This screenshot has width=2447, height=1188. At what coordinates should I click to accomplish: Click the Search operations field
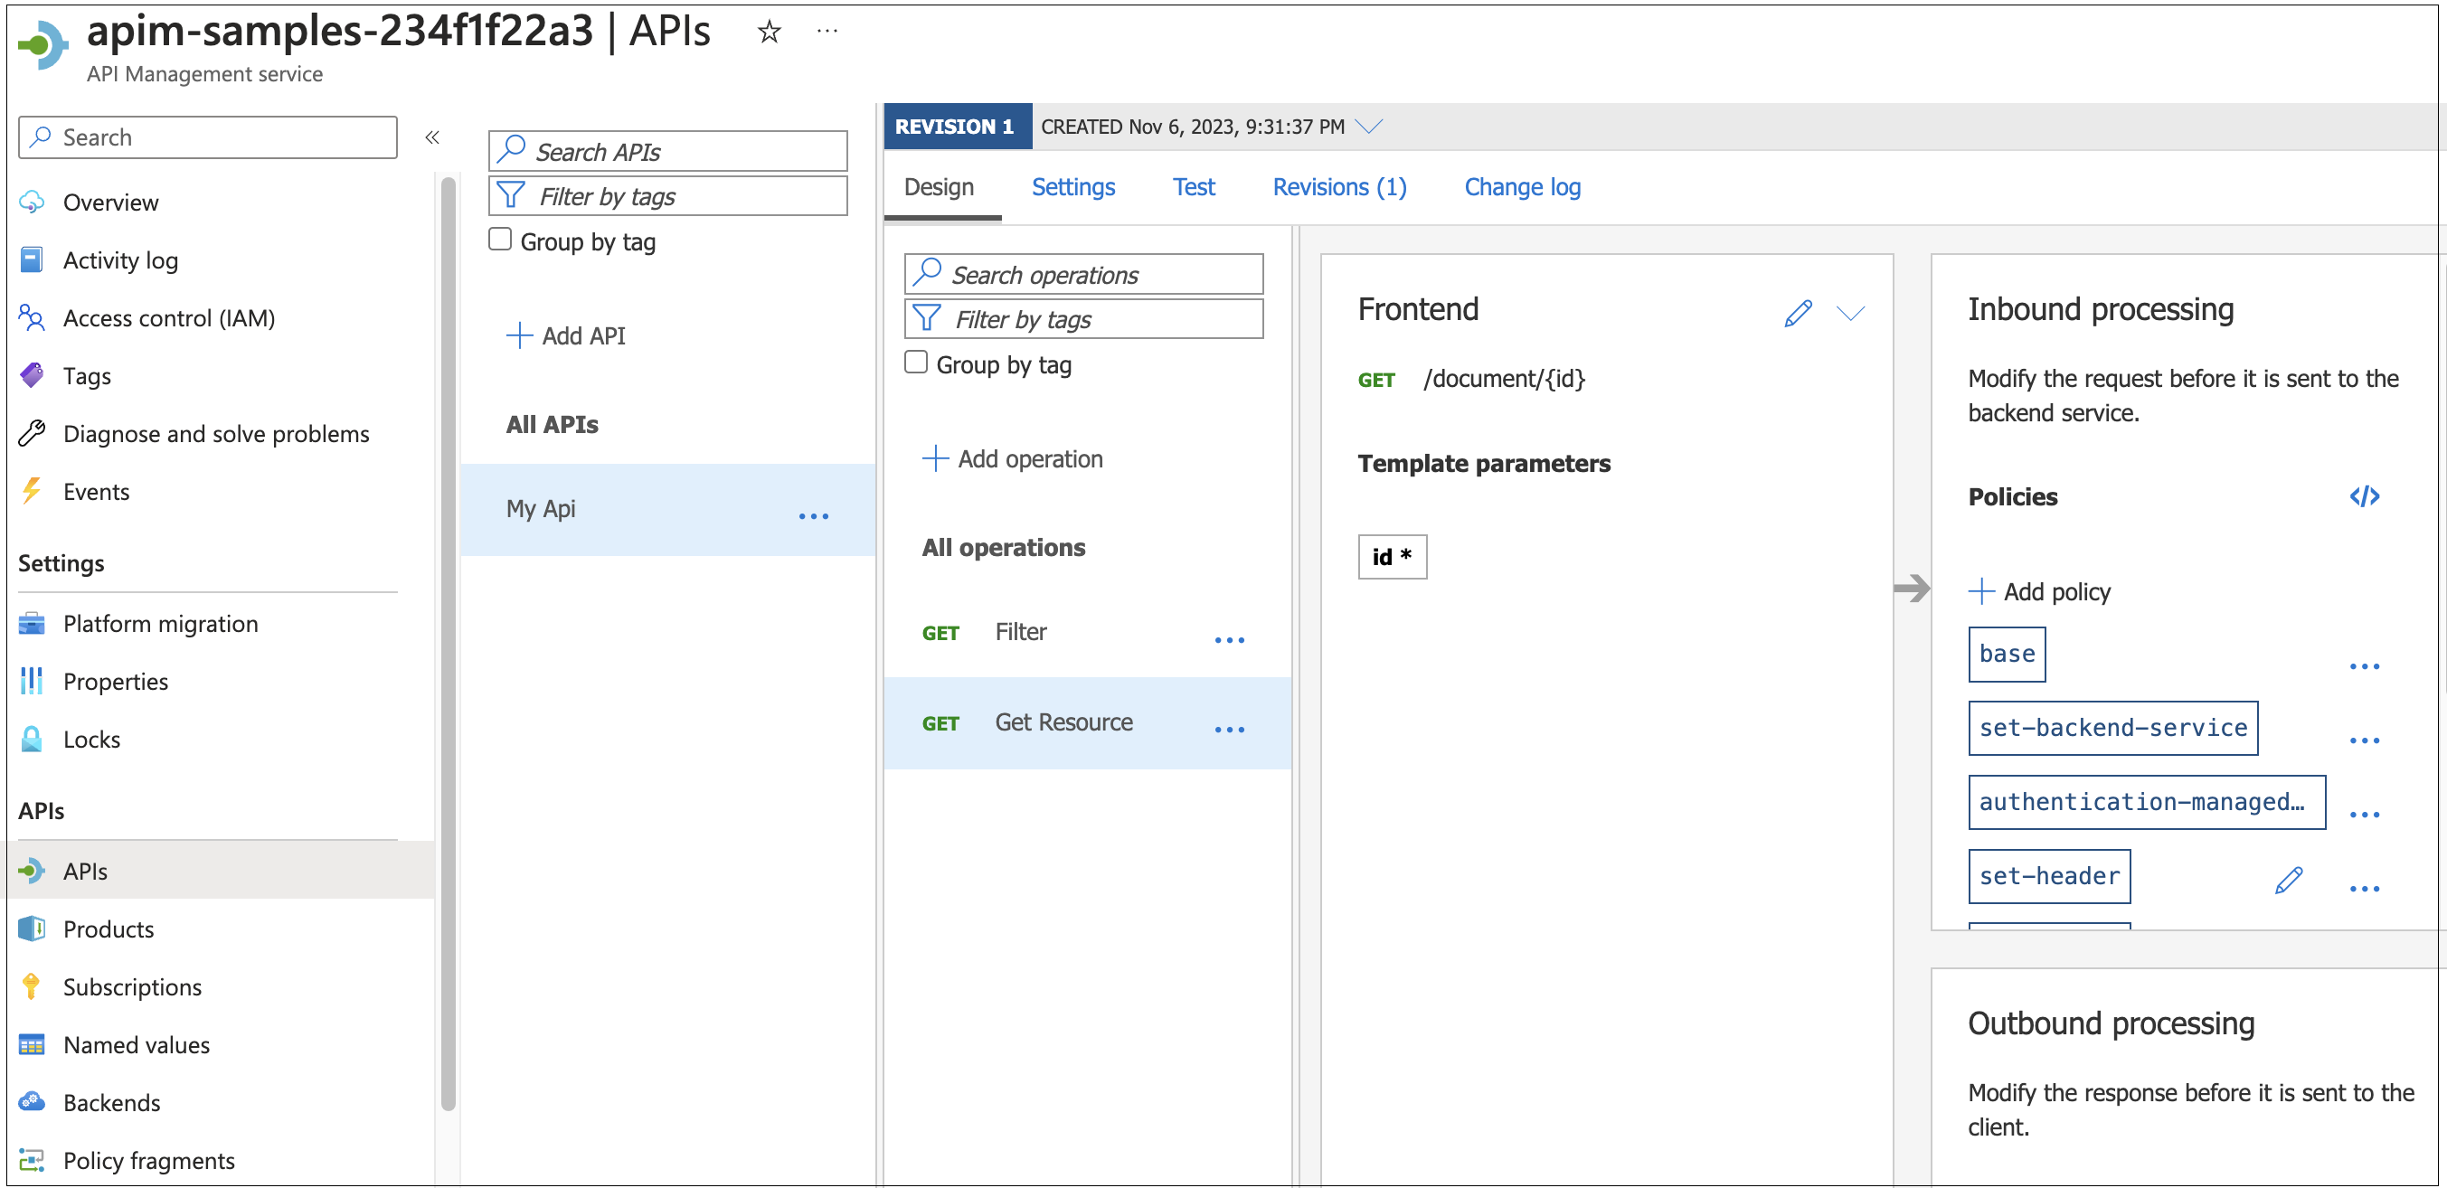coord(1084,275)
